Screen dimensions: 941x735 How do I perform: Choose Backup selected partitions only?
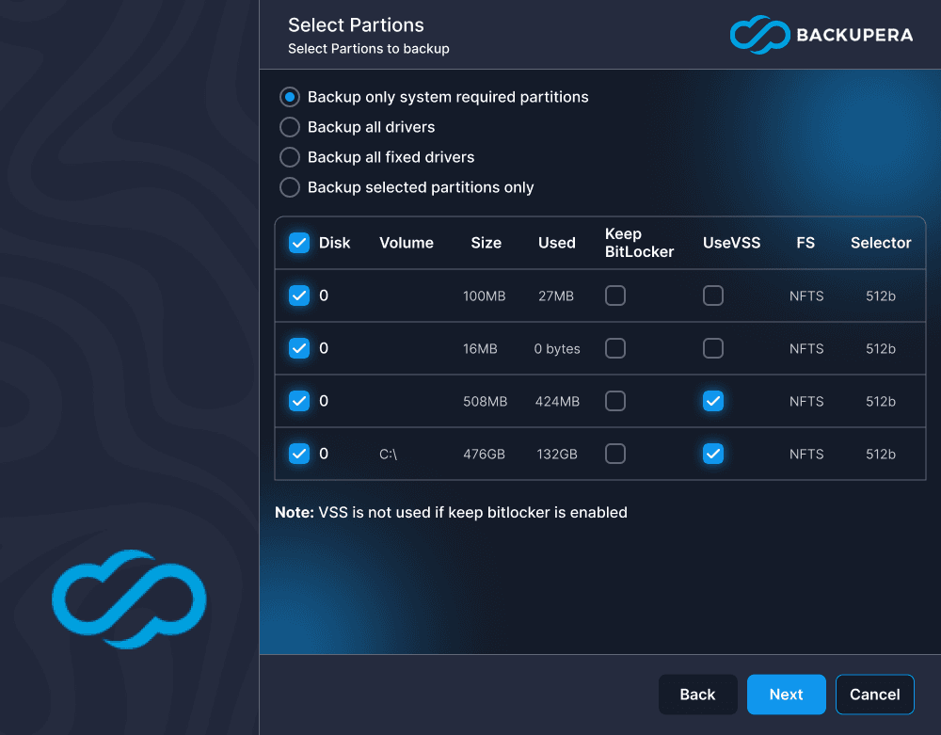click(289, 187)
